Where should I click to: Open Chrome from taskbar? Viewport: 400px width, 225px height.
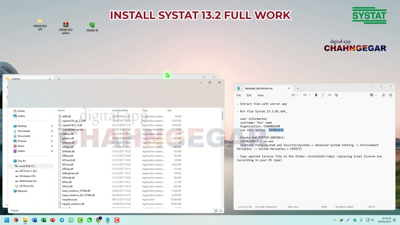click(98, 220)
